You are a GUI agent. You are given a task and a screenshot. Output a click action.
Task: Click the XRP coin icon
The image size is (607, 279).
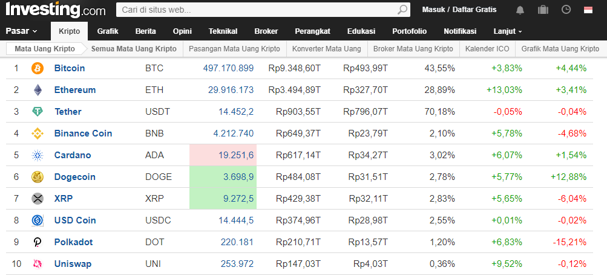(x=38, y=199)
